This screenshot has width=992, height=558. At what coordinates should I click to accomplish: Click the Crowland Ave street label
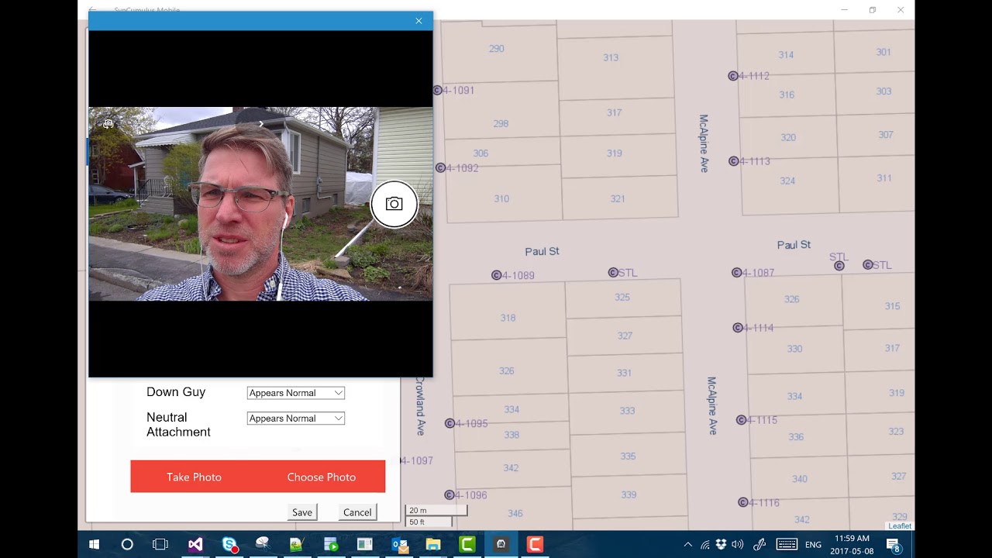coord(421,405)
